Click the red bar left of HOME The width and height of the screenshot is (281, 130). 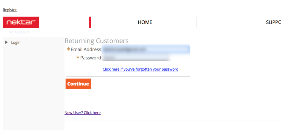click(x=90, y=22)
